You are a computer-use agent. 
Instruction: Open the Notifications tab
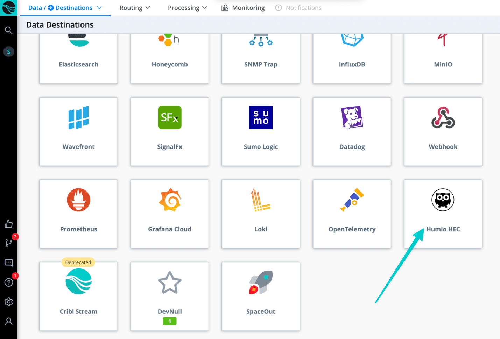(x=298, y=8)
